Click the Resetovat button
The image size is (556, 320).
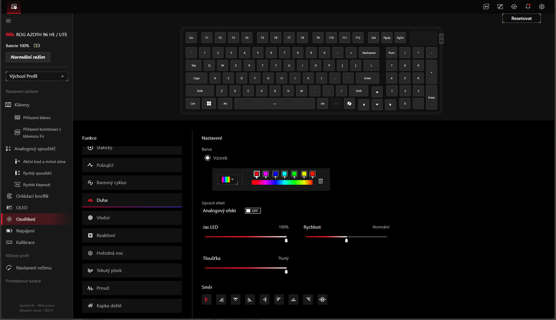(x=521, y=18)
